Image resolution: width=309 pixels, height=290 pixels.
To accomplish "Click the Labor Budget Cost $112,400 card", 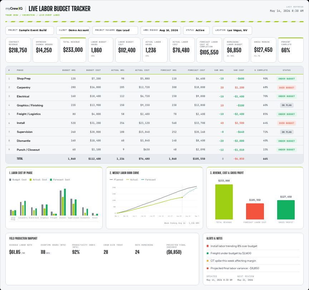I will coord(128,50).
